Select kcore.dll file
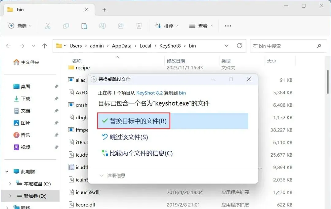 [x=82, y=205]
